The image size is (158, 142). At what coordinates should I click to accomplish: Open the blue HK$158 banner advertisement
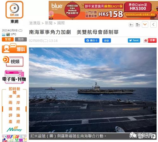coord(103,10)
